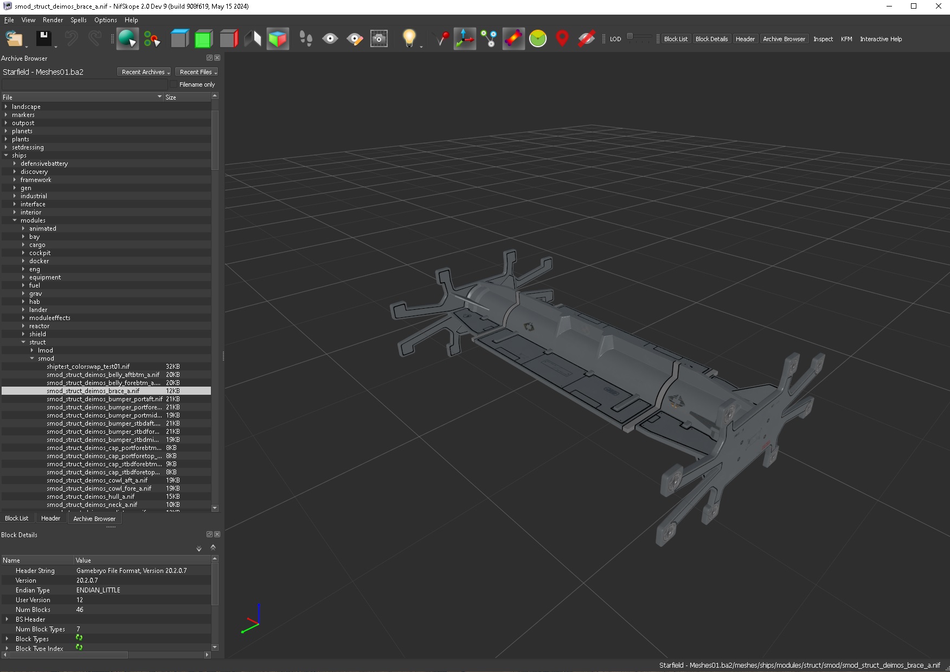Open the Spells menu

pos(79,20)
